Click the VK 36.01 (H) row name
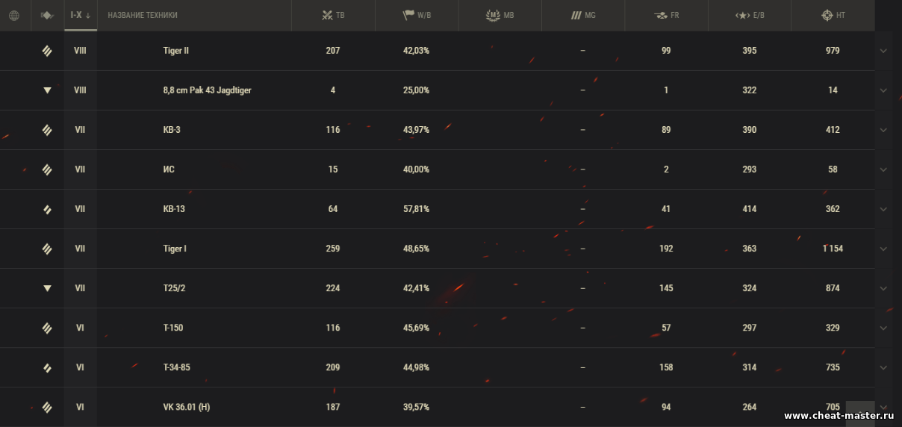Viewport: 902px width, 427px height. click(x=186, y=407)
